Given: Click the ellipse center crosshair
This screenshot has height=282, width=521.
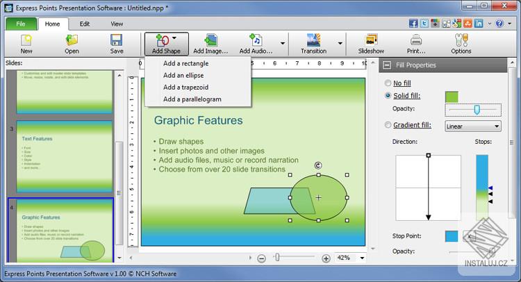Looking at the screenshot, I should coord(318,198).
